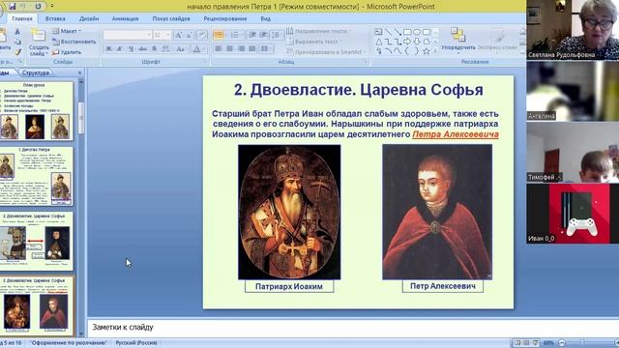This screenshot has width=619, height=348.
Task: Toggle italic К formatting
Action: (119, 49)
